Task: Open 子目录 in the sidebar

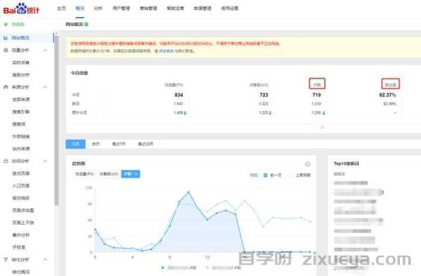Action: (x=19, y=247)
